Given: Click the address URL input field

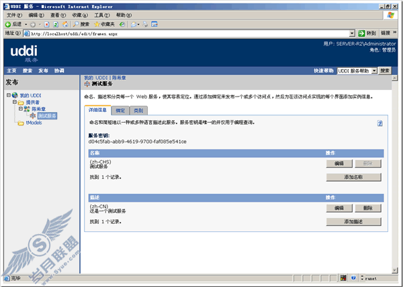Looking at the screenshot, I should click(190, 34).
